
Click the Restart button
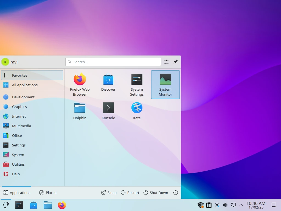point(130,193)
